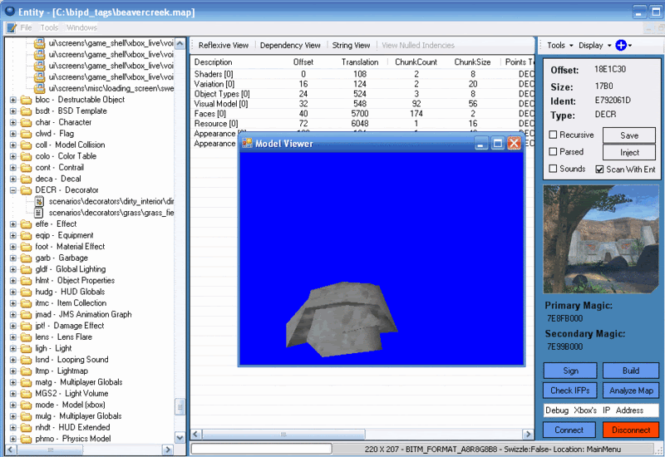The image size is (665, 457).
Task: Click the open folder icon for DECR Decorator
Action: [27, 190]
